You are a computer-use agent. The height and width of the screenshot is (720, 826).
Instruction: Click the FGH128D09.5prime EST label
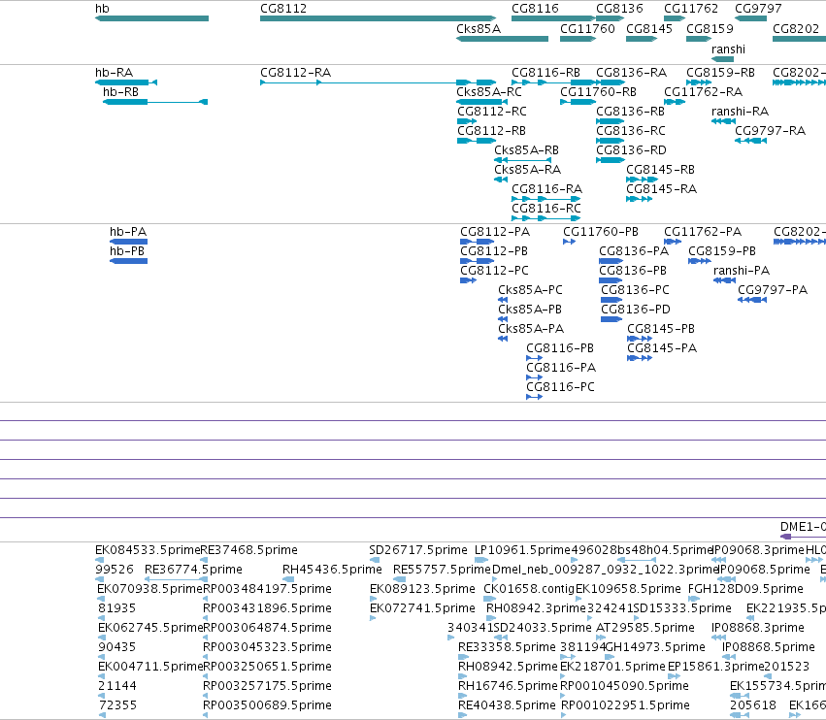(x=746, y=589)
